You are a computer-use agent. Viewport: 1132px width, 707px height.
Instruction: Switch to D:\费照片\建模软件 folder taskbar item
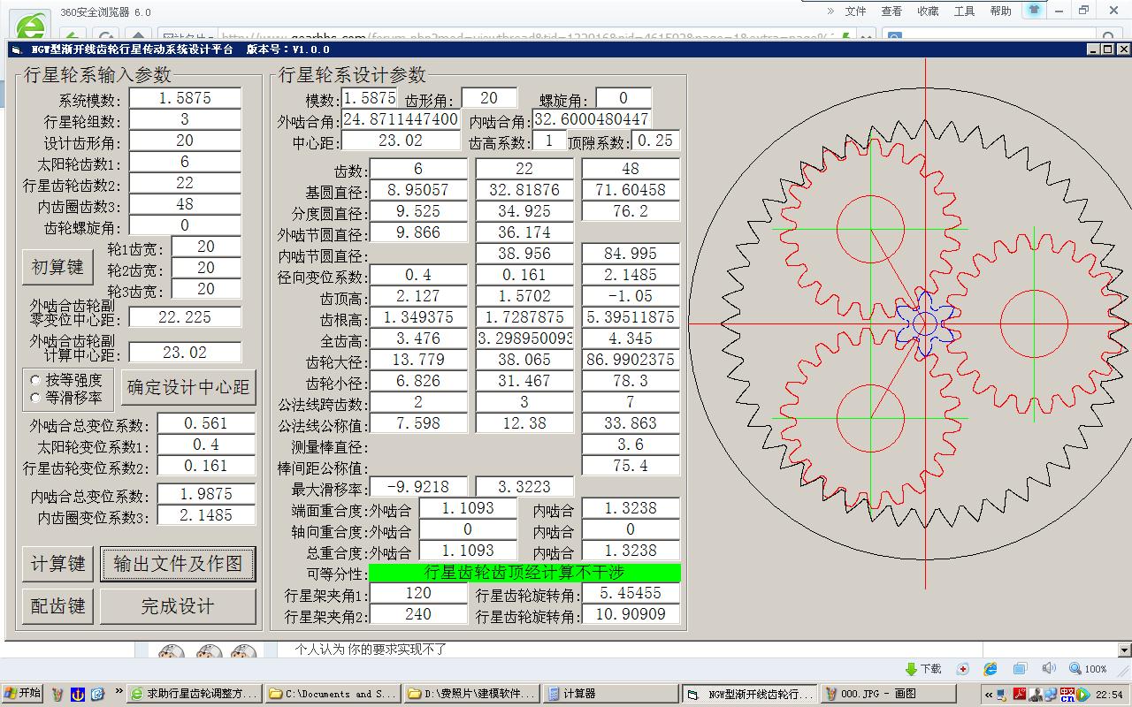click(471, 694)
